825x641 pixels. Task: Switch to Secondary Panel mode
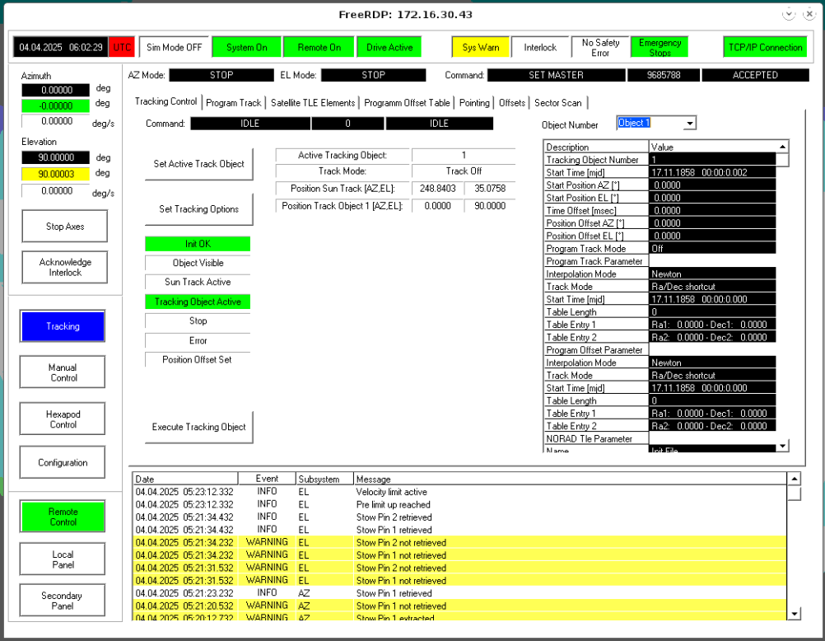[63, 601]
